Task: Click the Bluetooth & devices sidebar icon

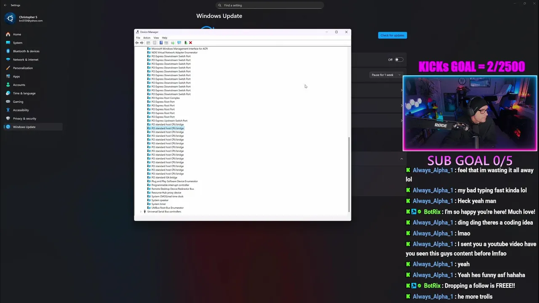Action: tap(8, 51)
